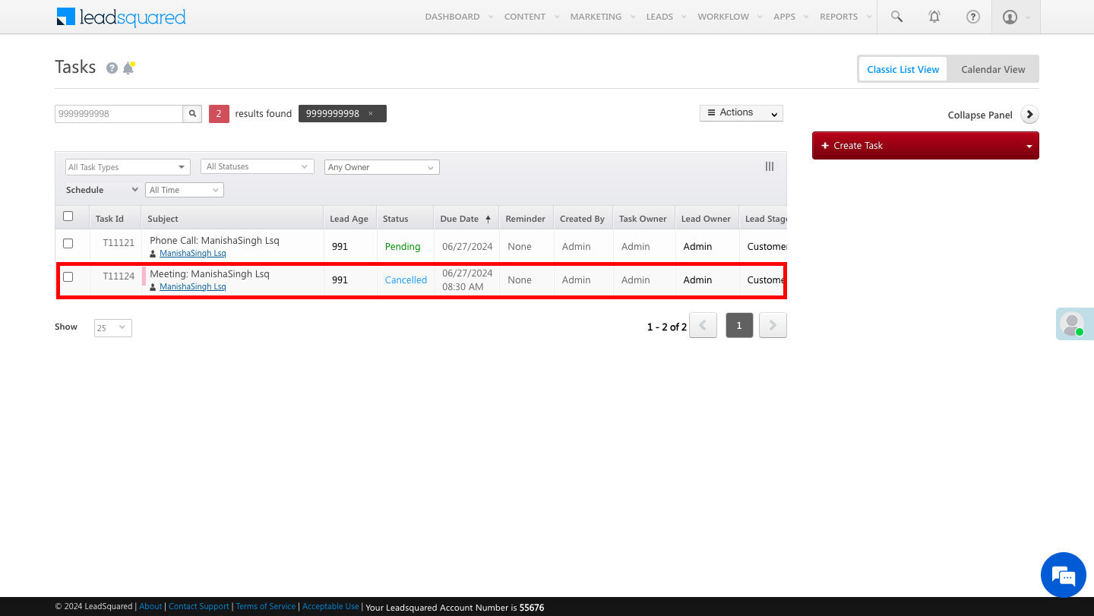Open the help question mark in top bar
This screenshot has height=616, width=1094.
(x=972, y=17)
